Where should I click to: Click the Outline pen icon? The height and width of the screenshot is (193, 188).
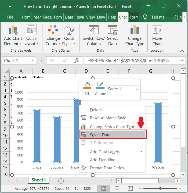click(x=100, y=85)
